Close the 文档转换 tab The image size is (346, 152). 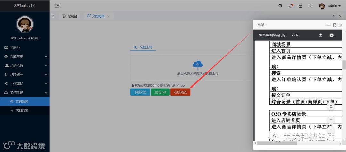pyautogui.click(x=108, y=16)
